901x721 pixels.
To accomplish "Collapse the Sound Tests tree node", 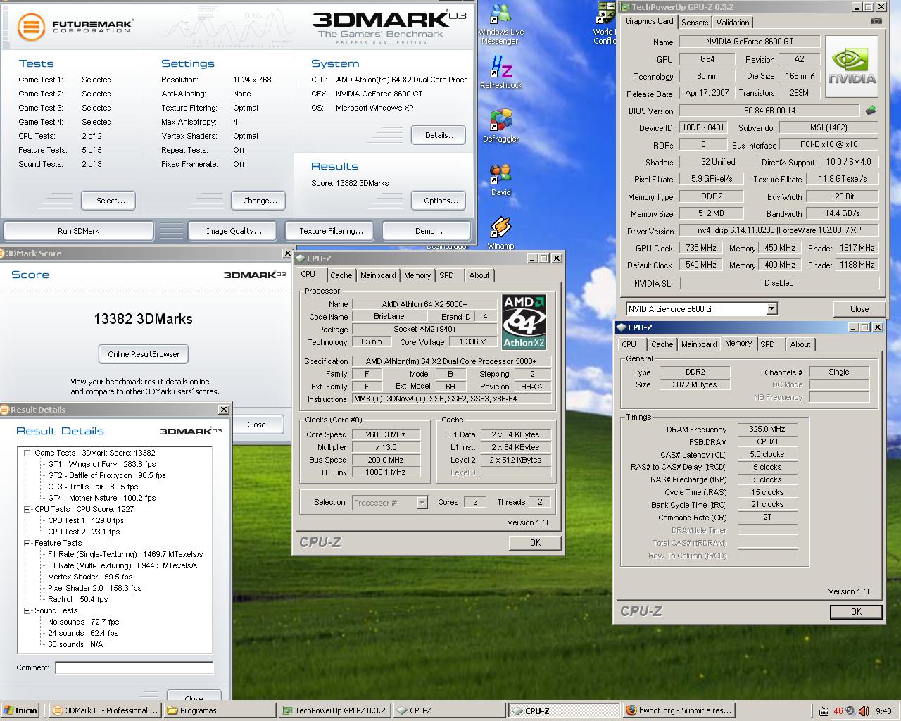I will click(27, 610).
